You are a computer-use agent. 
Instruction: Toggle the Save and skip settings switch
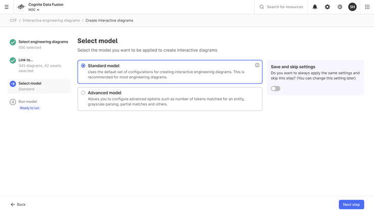[275, 89]
